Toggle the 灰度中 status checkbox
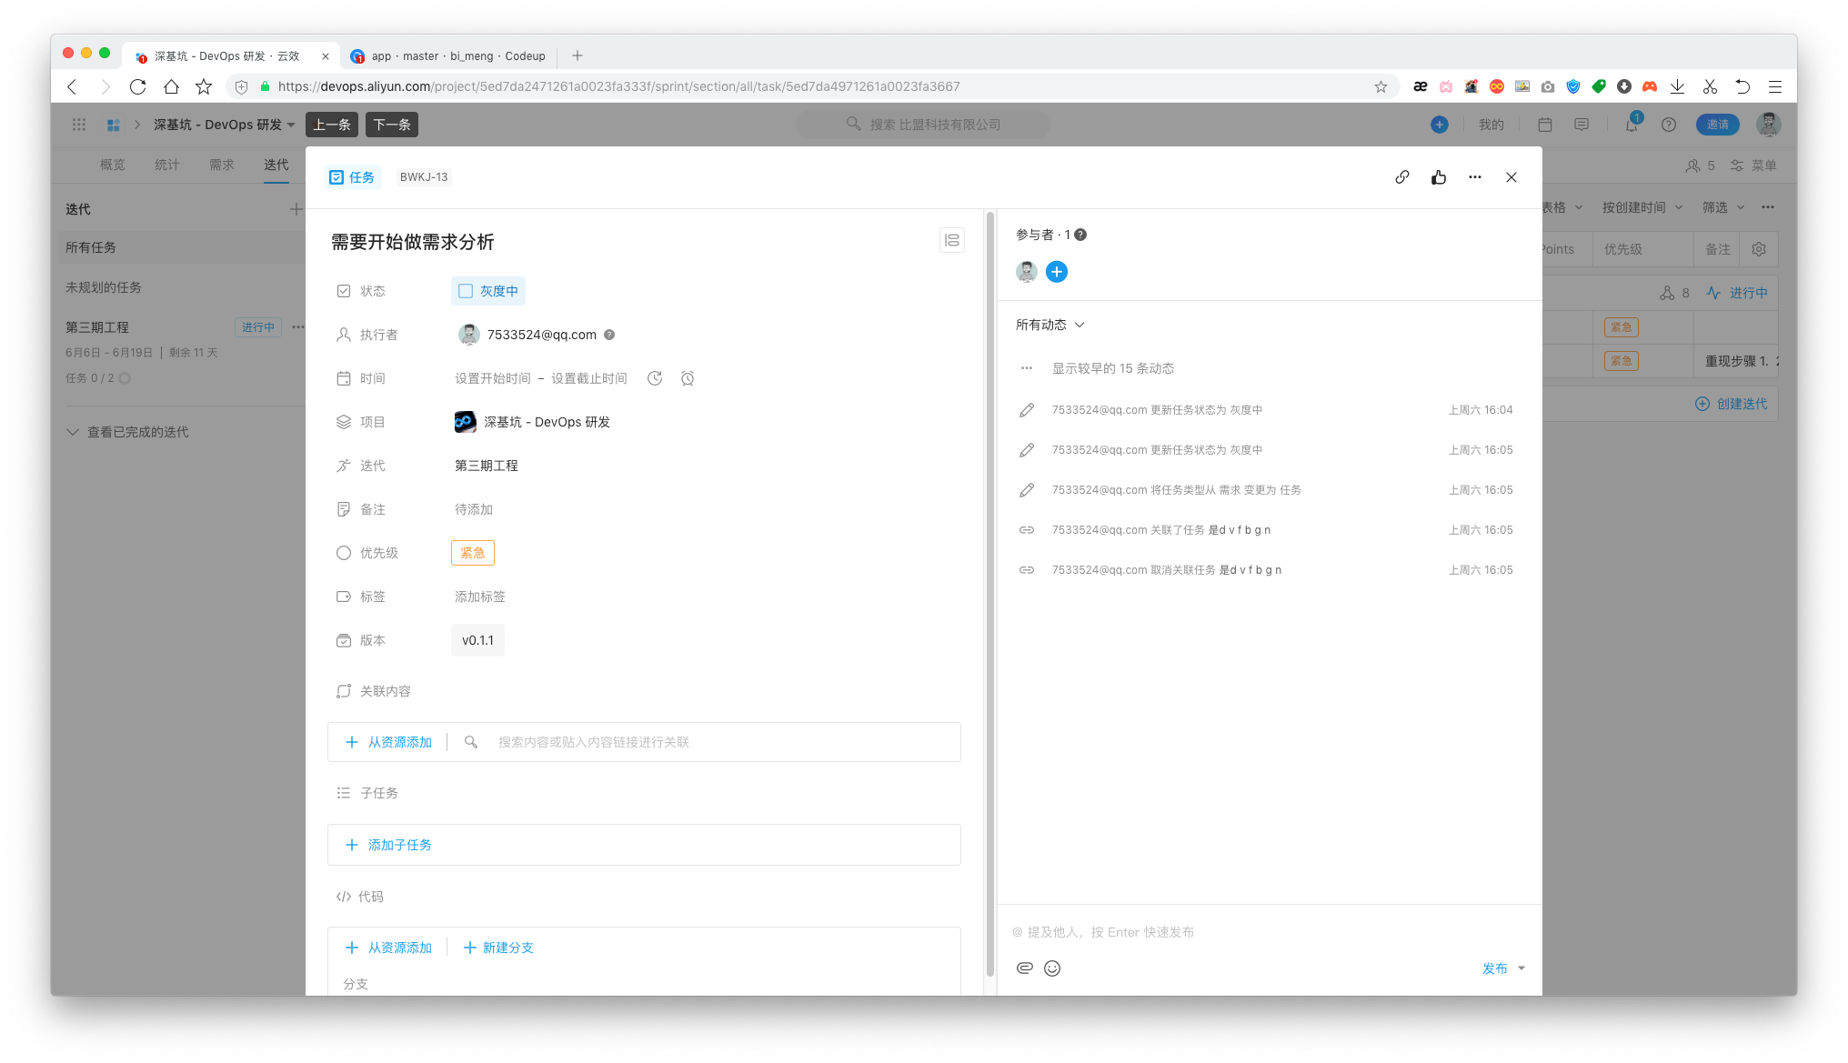Screen dimensions: 1848x1063 click(466, 291)
